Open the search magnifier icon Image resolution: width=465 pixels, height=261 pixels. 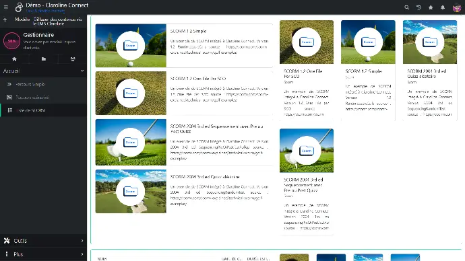click(407, 7)
